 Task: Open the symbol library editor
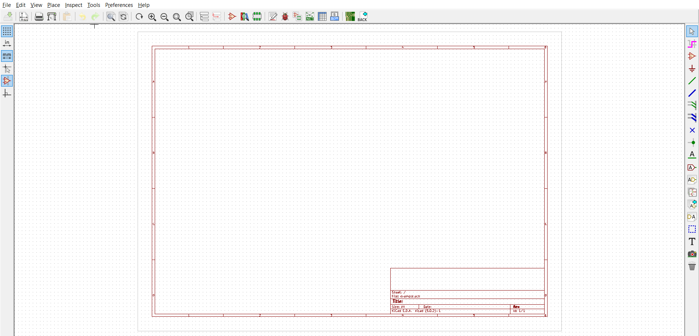pyautogui.click(x=232, y=16)
